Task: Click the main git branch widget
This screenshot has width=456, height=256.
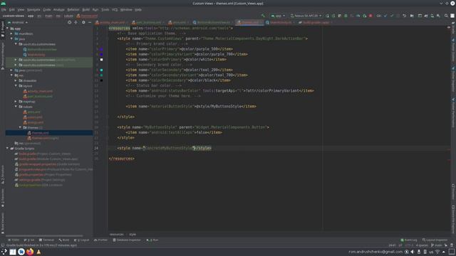Action: coord(437,245)
